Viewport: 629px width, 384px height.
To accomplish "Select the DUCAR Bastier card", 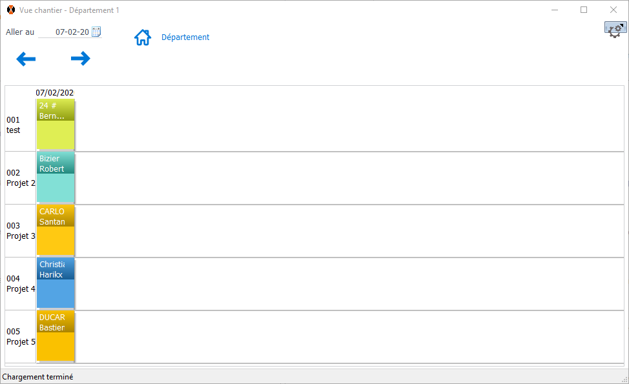I will pos(56,336).
